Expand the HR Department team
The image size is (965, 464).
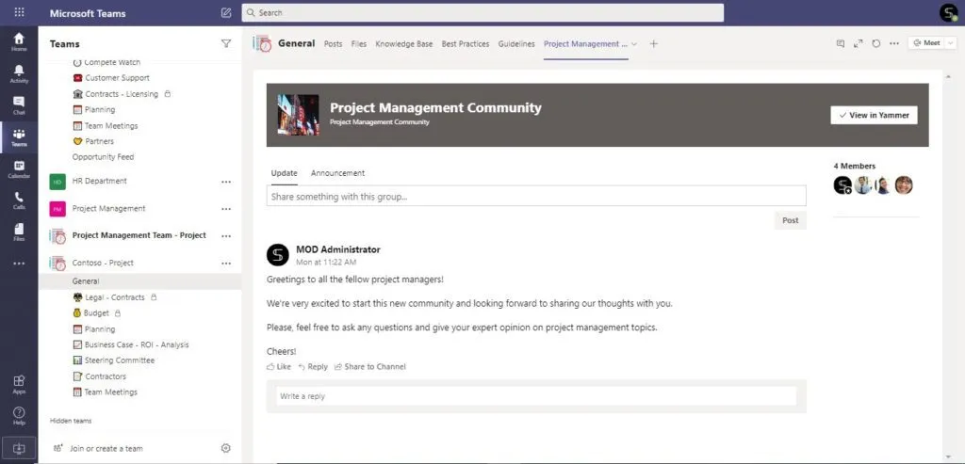pos(100,182)
